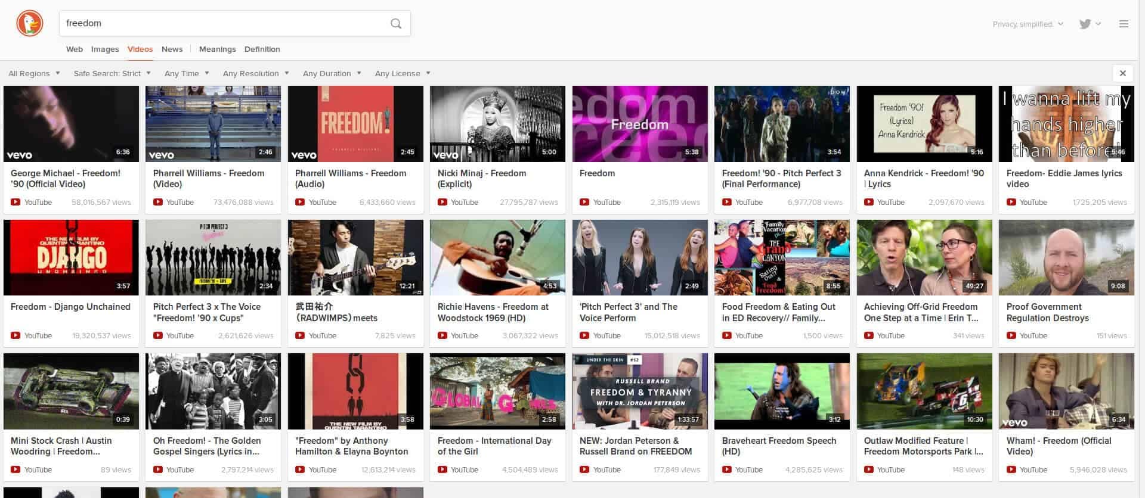Open the Any Resolution filter dropdown
Image resolution: width=1145 pixels, height=498 pixels.
255,73
